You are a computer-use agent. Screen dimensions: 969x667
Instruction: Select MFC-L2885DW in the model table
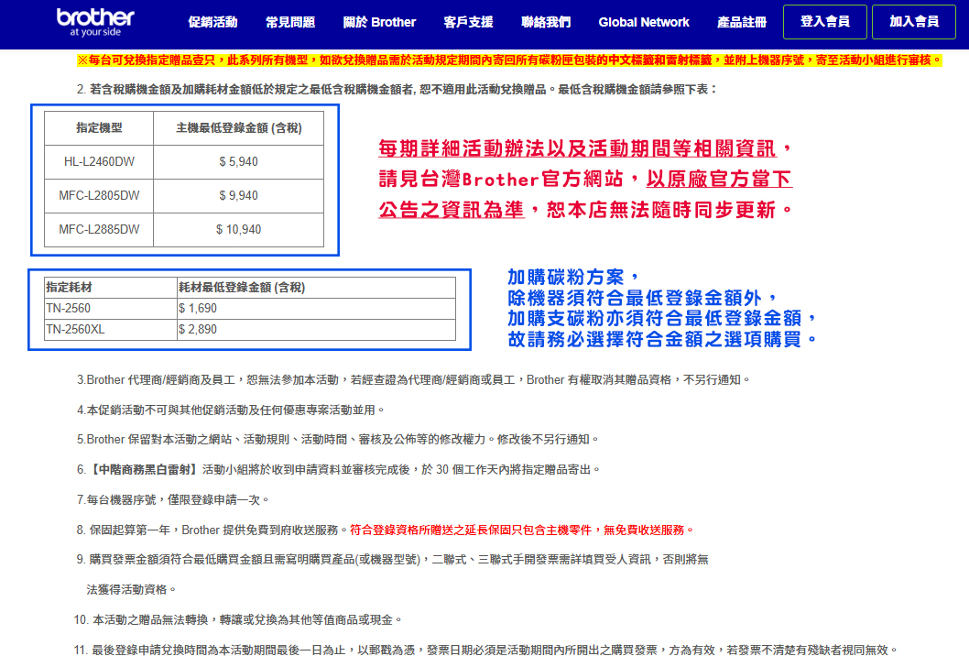click(x=99, y=230)
